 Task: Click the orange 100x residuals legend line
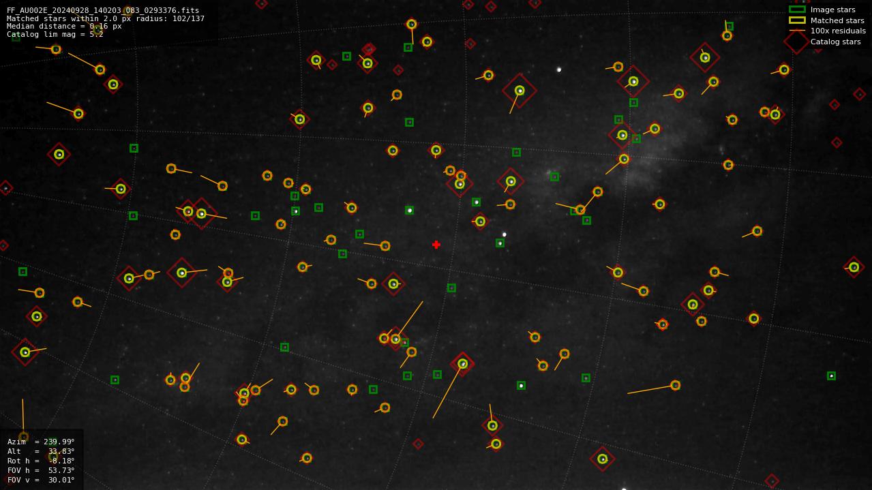(x=797, y=31)
